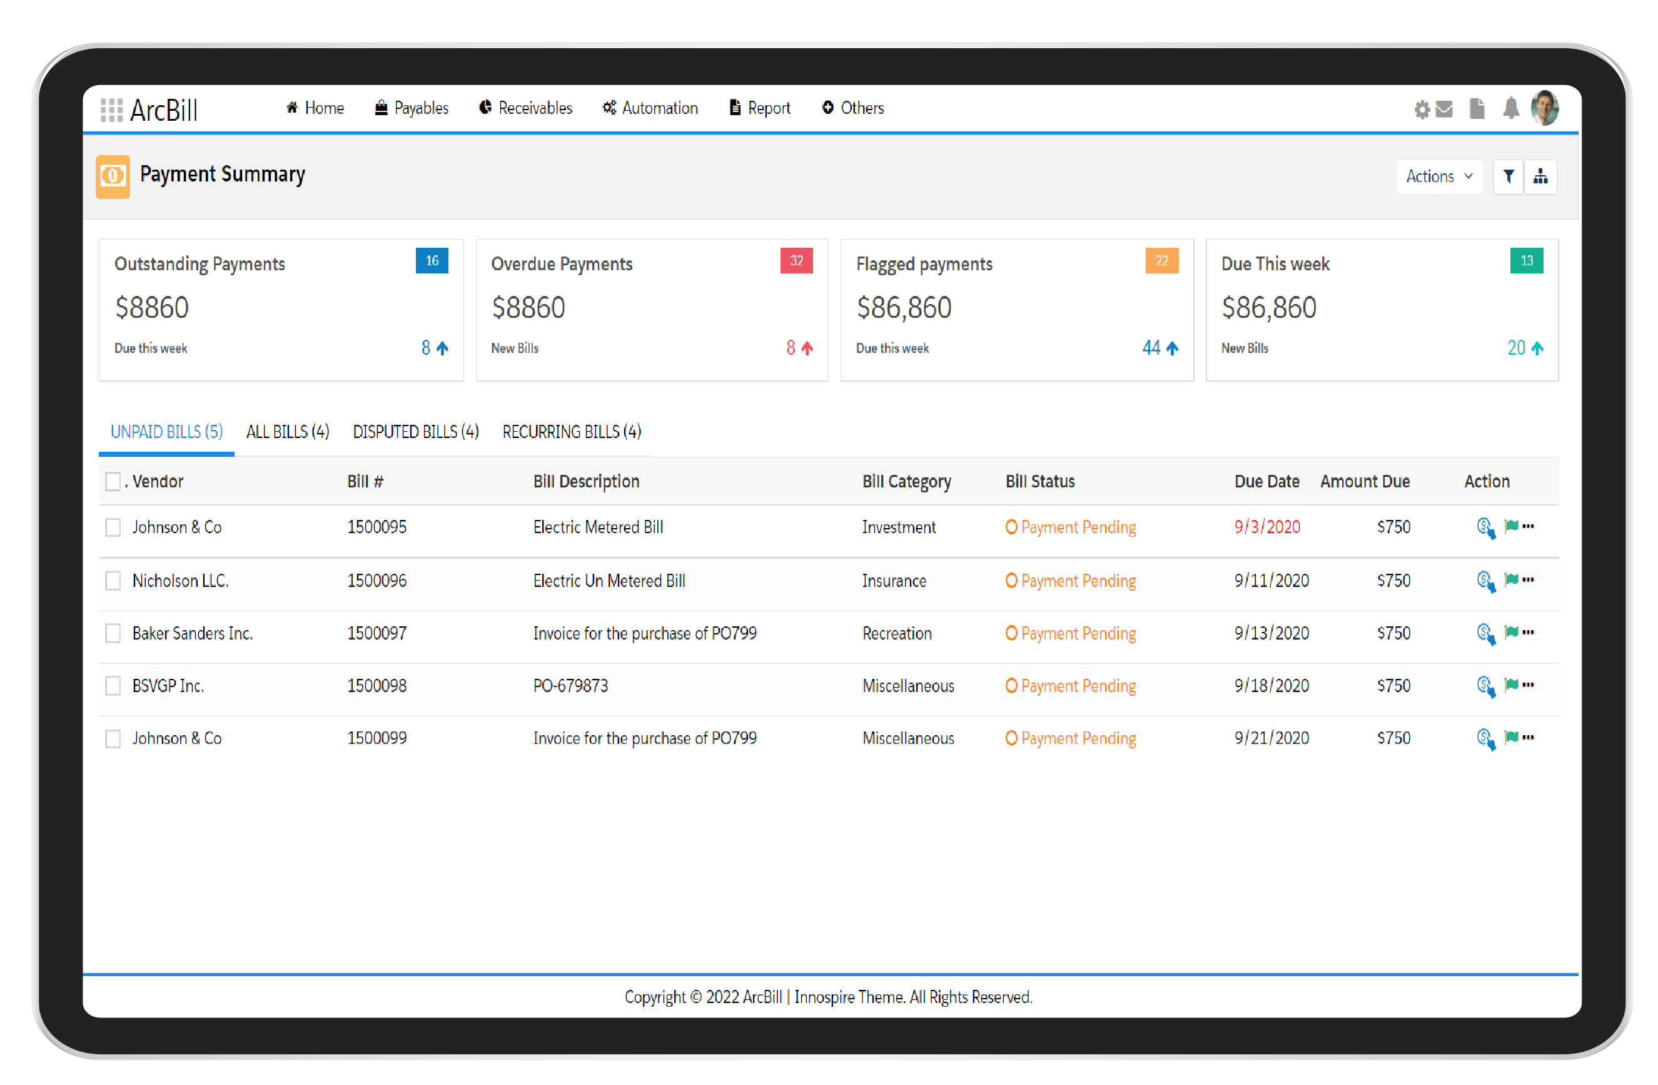Click the settings gear icon in header

1421,110
